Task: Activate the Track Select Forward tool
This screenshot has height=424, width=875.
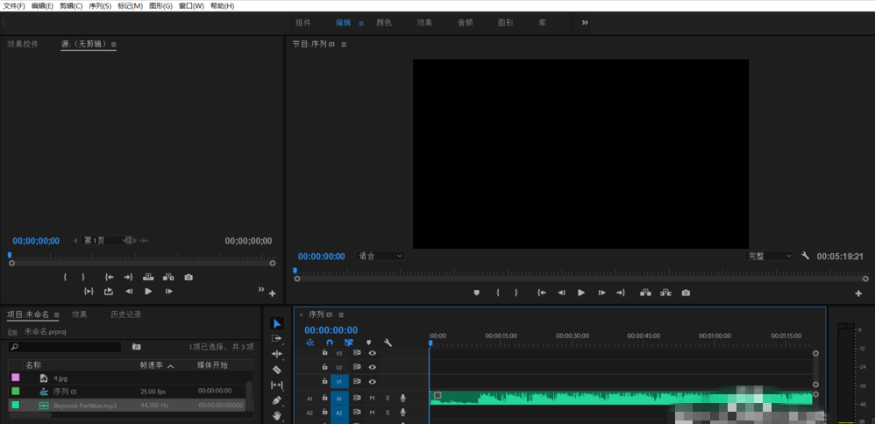Action: point(277,338)
